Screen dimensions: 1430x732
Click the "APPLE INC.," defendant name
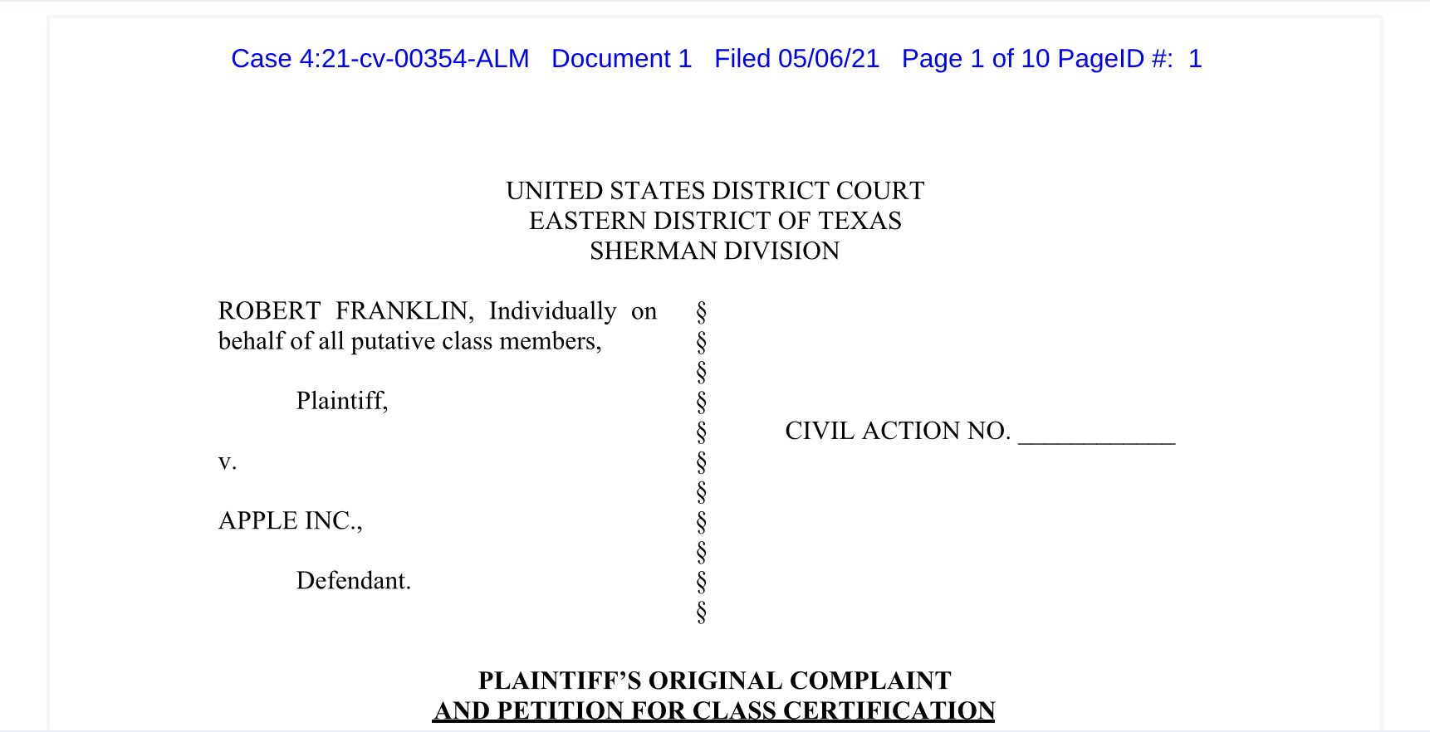pos(290,520)
